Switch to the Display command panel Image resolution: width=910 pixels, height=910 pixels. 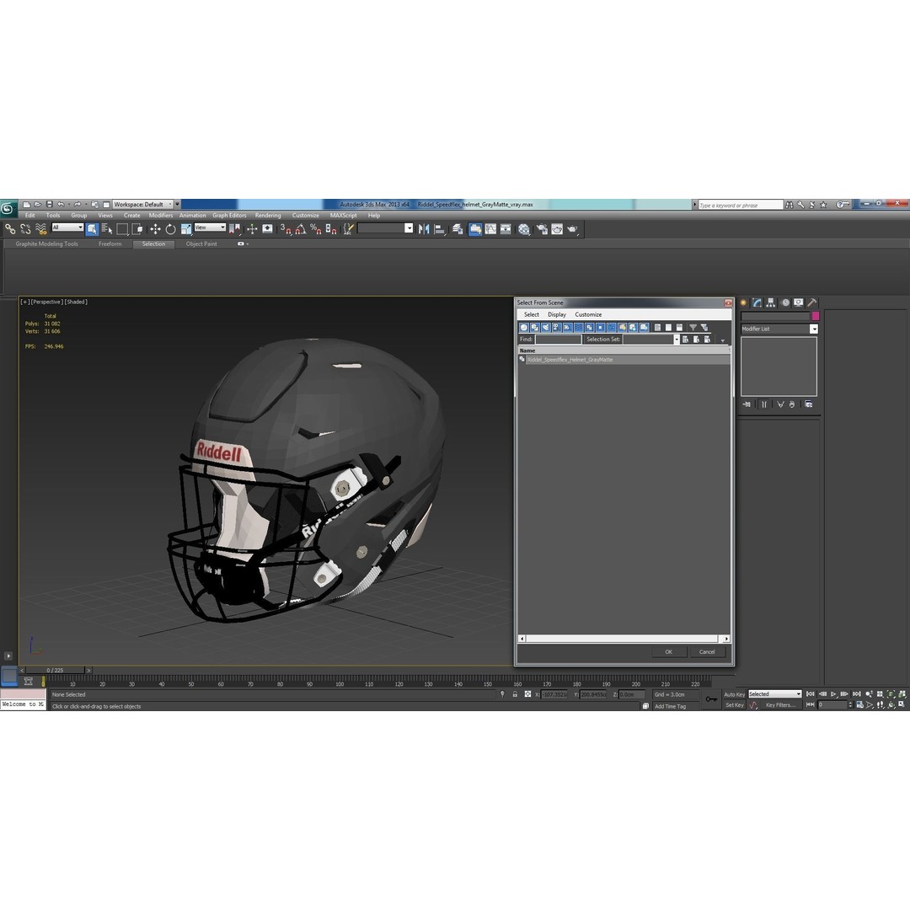[799, 302]
